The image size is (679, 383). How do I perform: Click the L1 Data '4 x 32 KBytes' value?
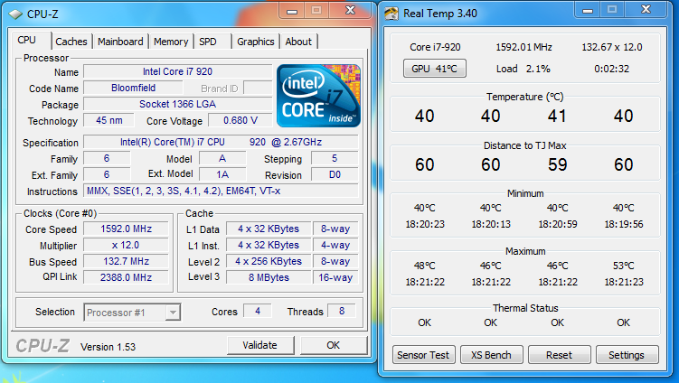(269, 229)
